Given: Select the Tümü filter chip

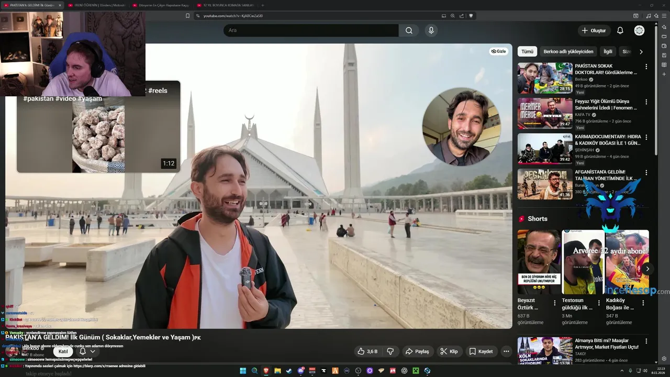Looking at the screenshot, I should pos(527,51).
